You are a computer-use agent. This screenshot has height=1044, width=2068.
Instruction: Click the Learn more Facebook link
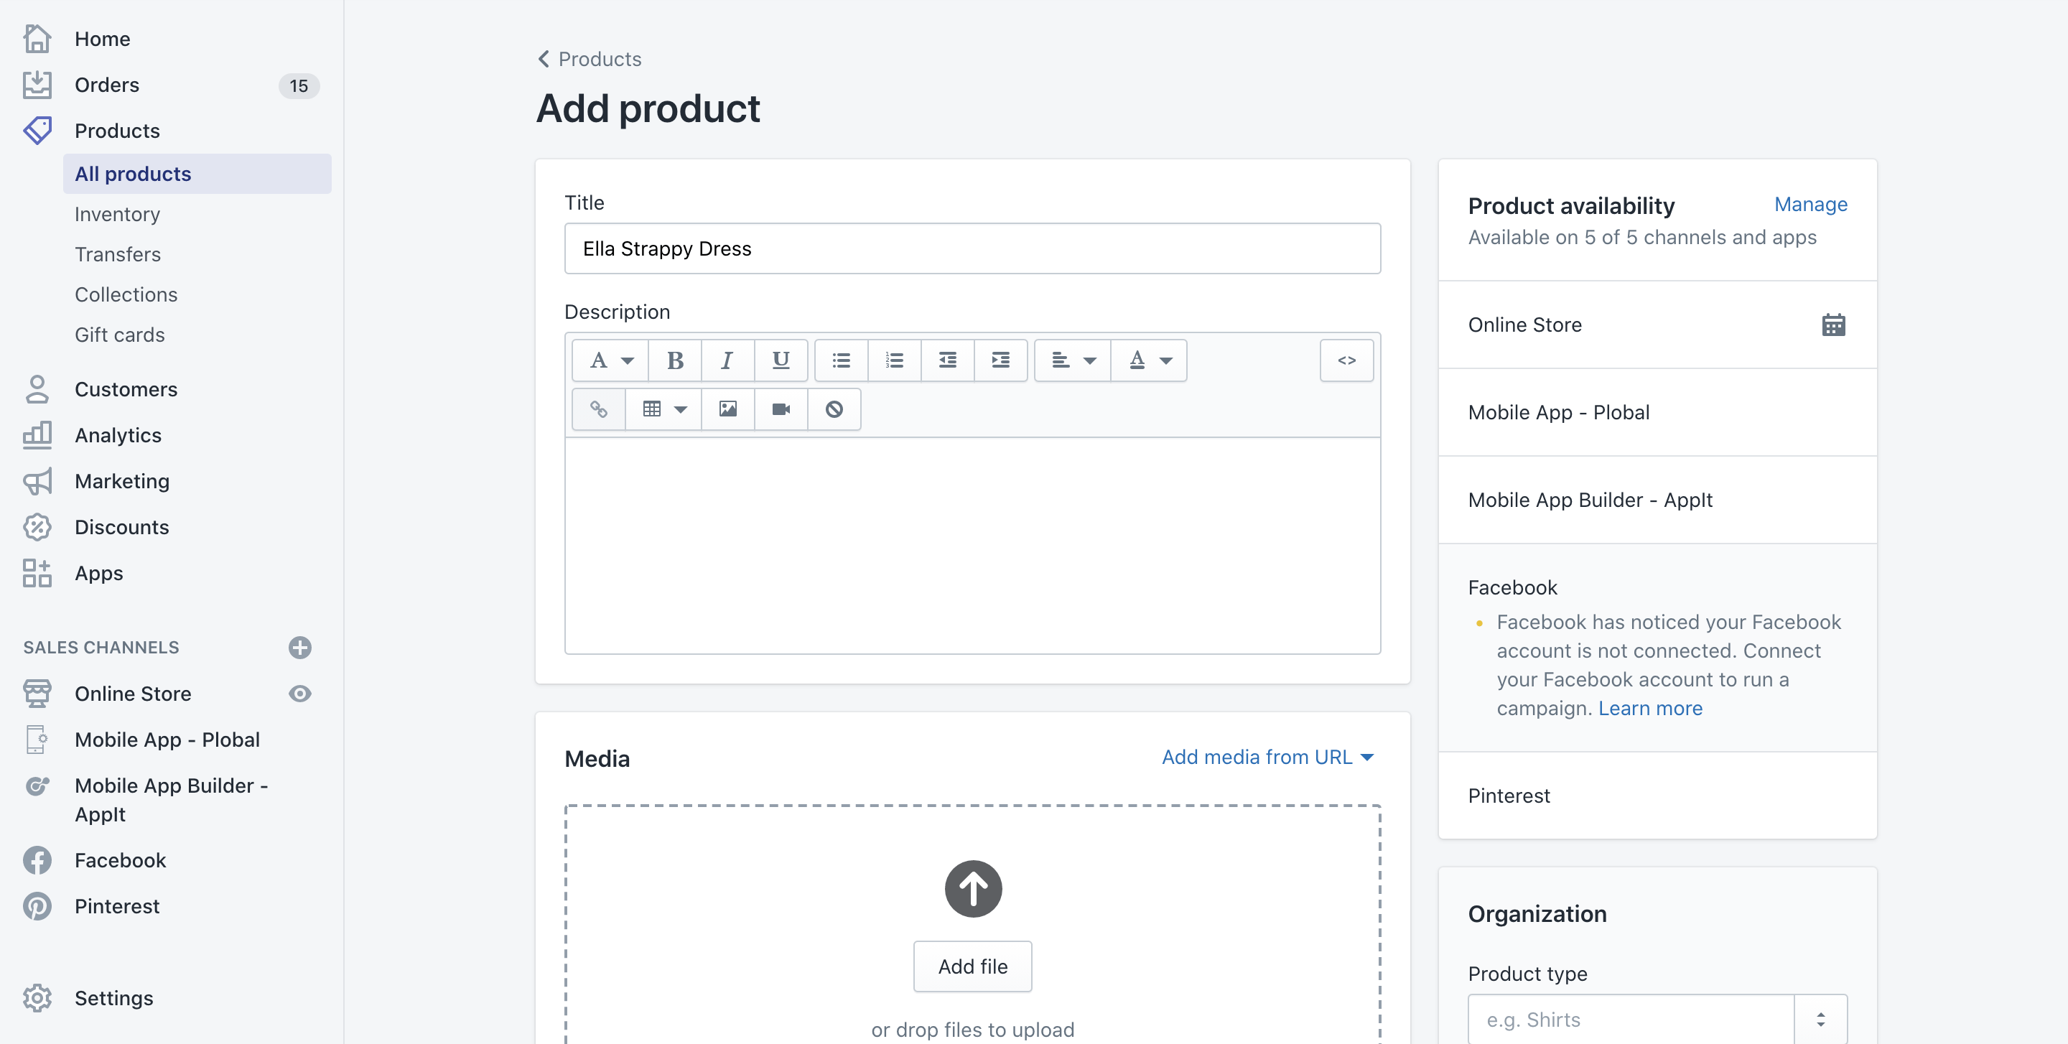(1650, 706)
